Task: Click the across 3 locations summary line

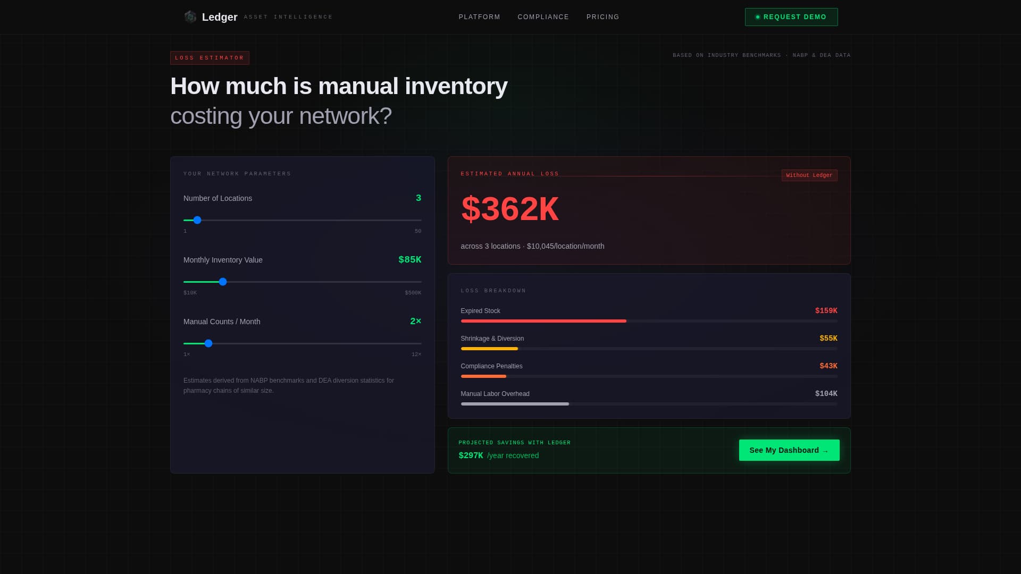Action: (533, 246)
